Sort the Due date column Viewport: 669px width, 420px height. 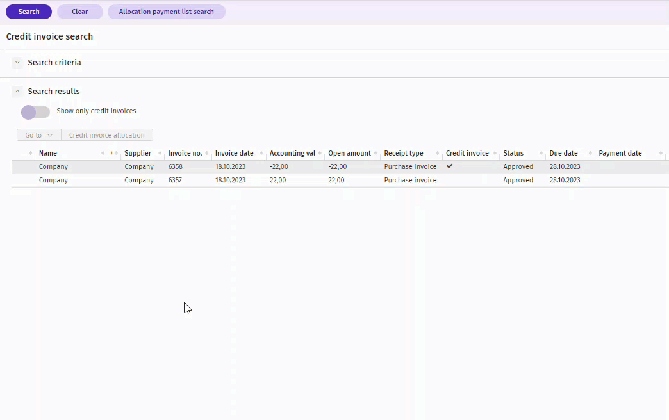pyautogui.click(x=563, y=153)
